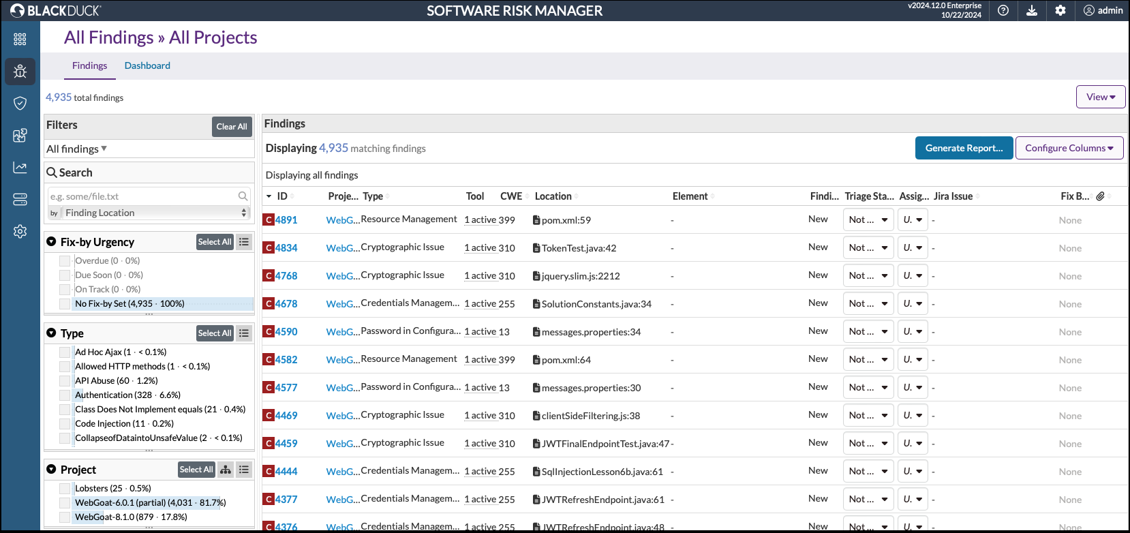Click the Generate Report button

point(964,148)
